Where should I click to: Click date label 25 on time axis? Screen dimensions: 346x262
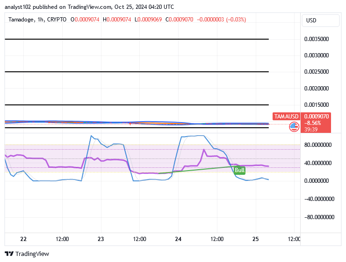256,239
